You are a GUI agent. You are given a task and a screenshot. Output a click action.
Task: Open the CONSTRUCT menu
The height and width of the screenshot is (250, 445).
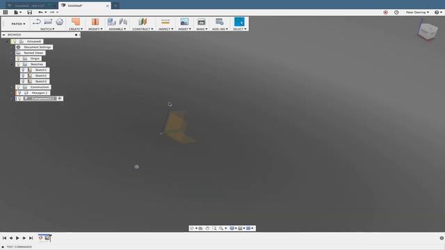(x=143, y=29)
